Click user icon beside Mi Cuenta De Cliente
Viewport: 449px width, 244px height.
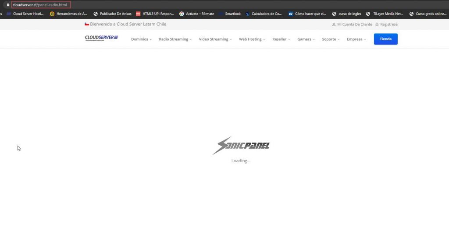pos(334,24)
